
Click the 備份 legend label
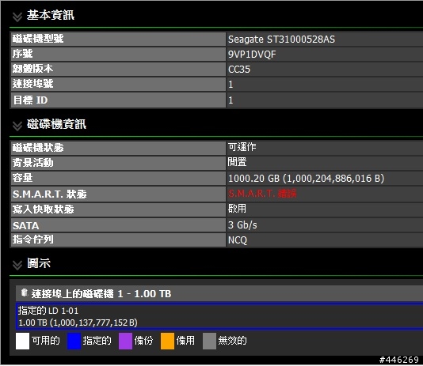point(144,341)
